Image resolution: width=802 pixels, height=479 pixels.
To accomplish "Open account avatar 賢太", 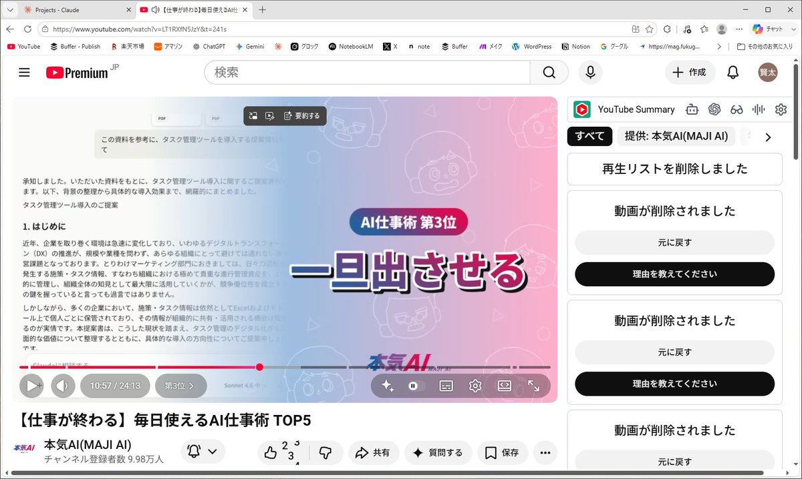I will click(768, 72).
